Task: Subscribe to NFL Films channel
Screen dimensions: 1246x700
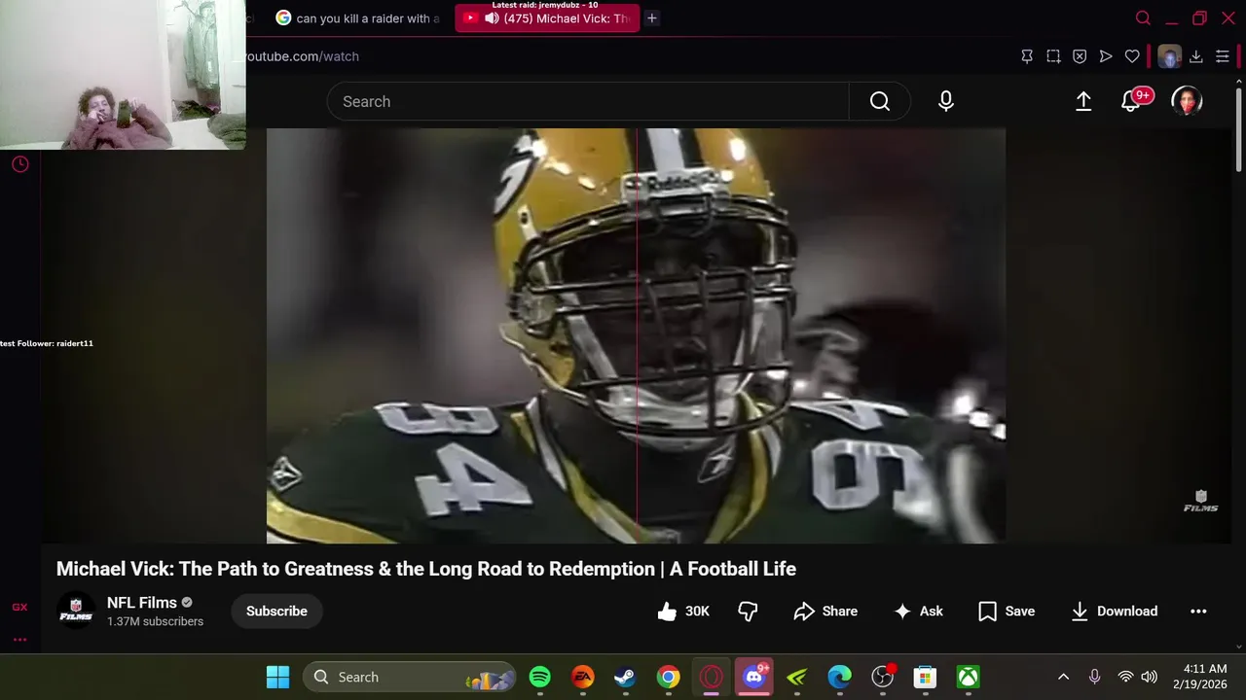Action: [x=276, y=611]
